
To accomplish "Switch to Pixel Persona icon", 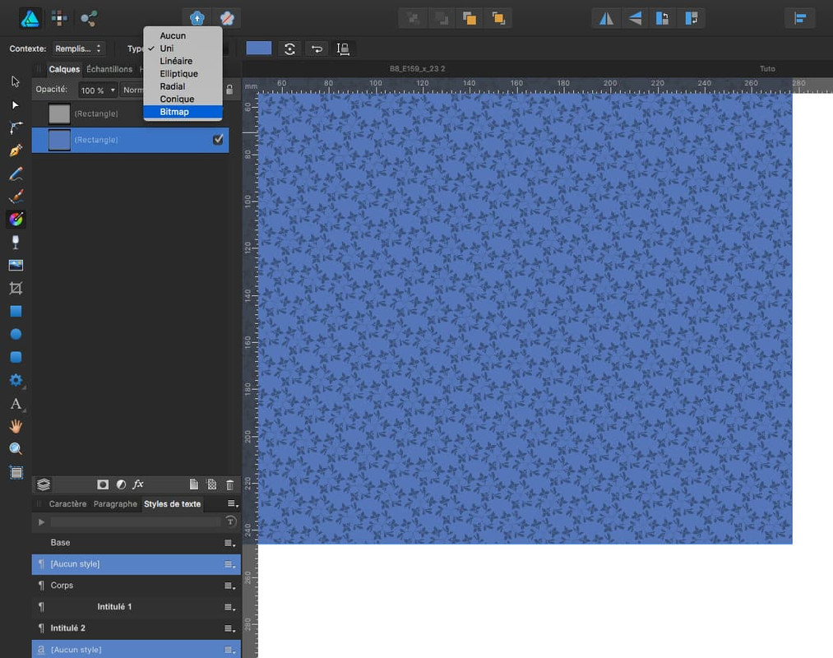I will 59,19.
